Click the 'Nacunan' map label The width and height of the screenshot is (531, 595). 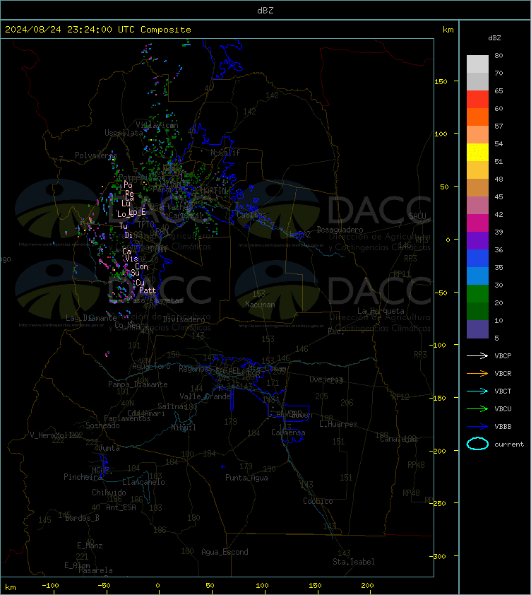click(260, 305)
